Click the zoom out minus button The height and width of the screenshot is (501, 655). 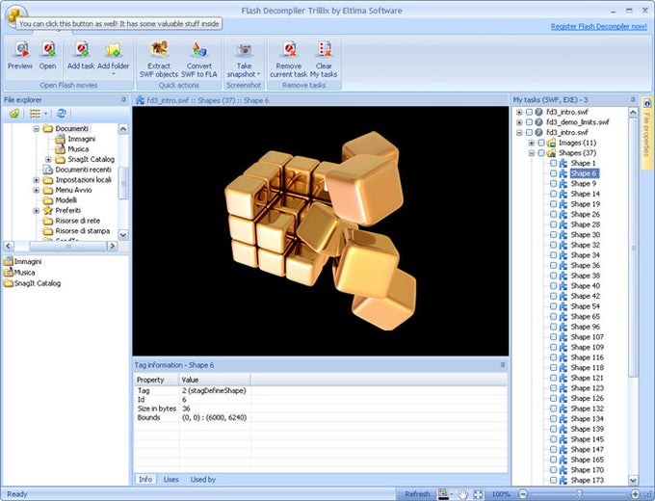coord(523,494)
